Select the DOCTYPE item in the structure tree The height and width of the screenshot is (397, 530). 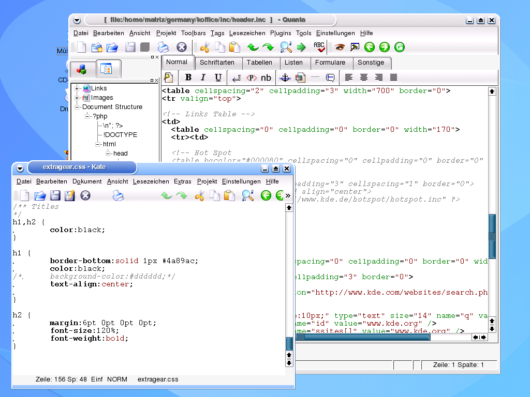[120, 135]
